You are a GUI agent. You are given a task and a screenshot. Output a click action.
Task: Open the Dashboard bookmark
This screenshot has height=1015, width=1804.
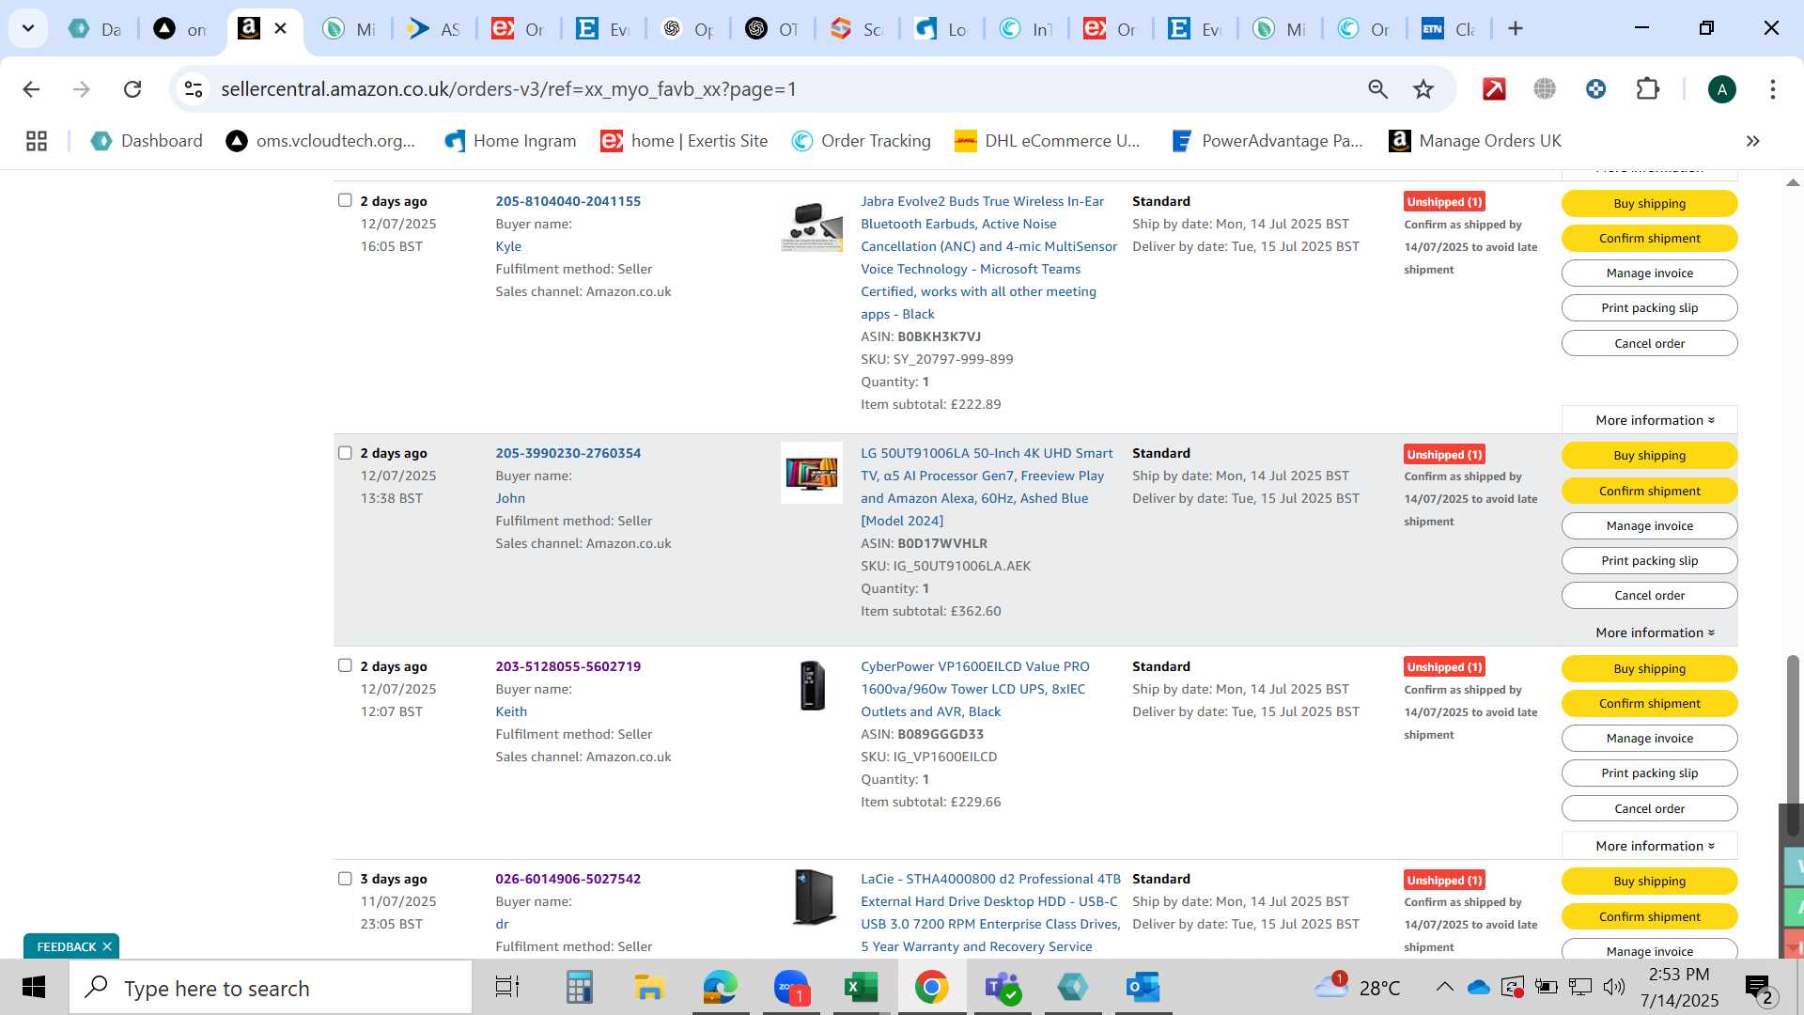(x=147, y=141)
